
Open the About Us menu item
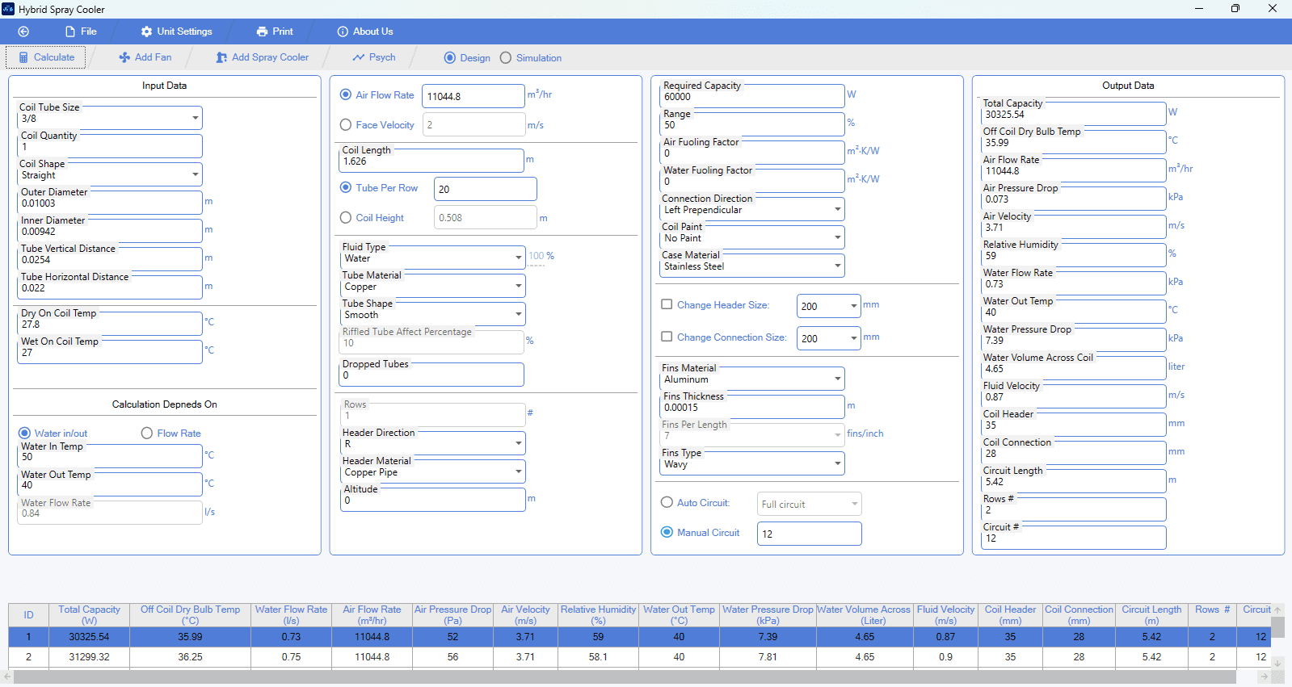click(x=365, y=31)
